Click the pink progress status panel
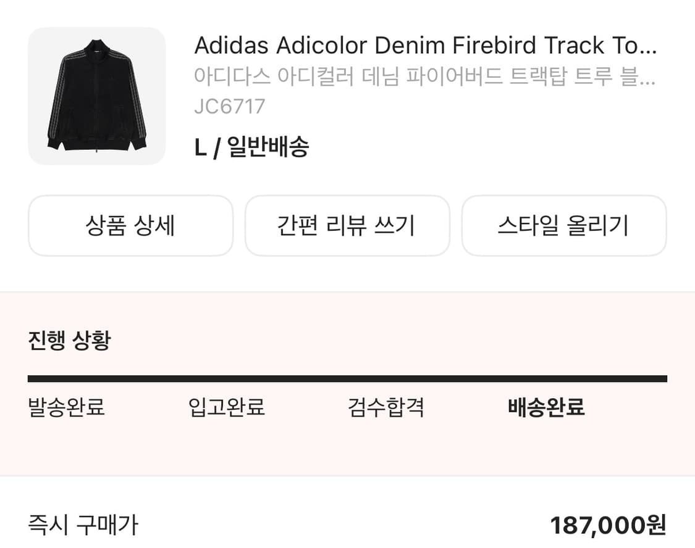Image resolution: width=695 pixels, height=548 pixels. tap(347, 457)
